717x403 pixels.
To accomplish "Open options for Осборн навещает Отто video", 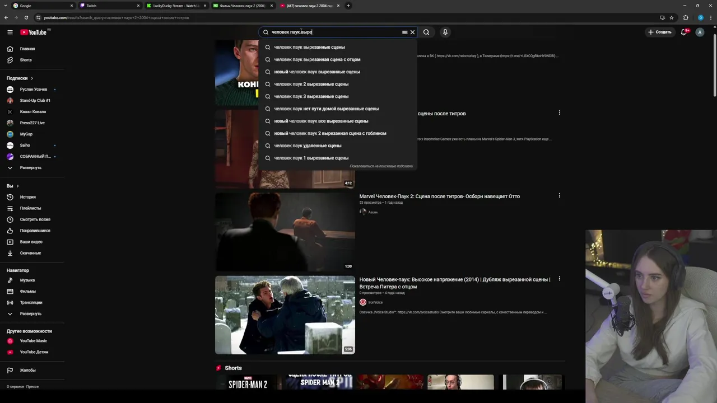I will (x=559, y=196).
